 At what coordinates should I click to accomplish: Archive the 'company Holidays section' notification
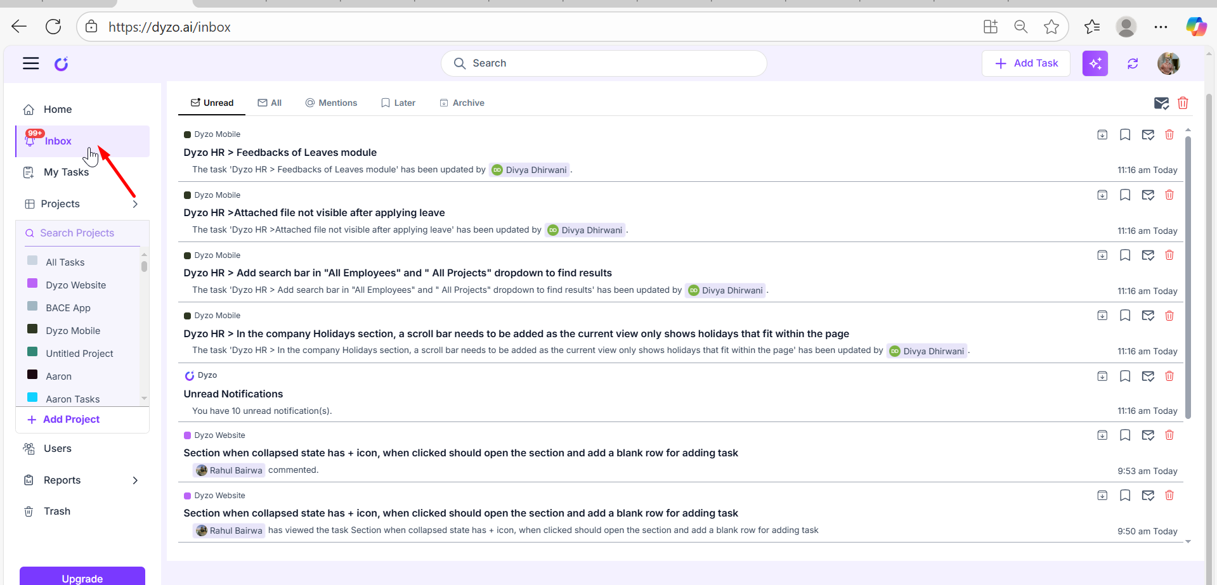point(1102,315)
